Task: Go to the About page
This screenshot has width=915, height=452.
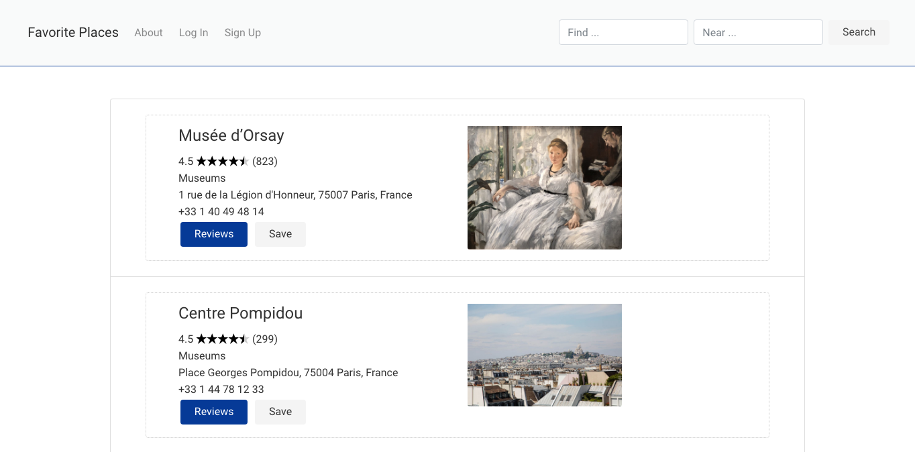Action: 148,32
